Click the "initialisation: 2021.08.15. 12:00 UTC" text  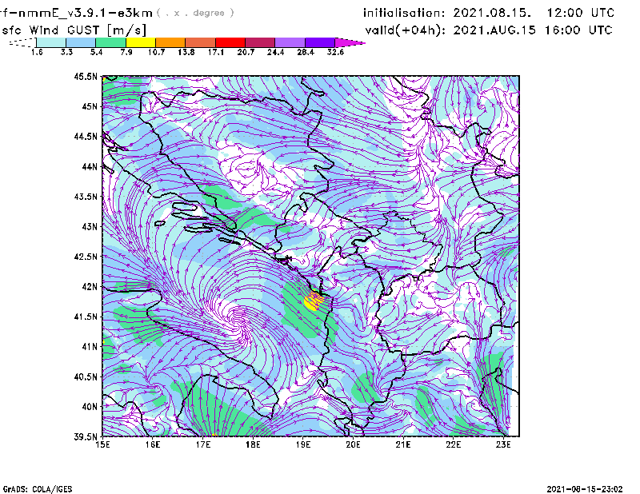tap(489, 13)
